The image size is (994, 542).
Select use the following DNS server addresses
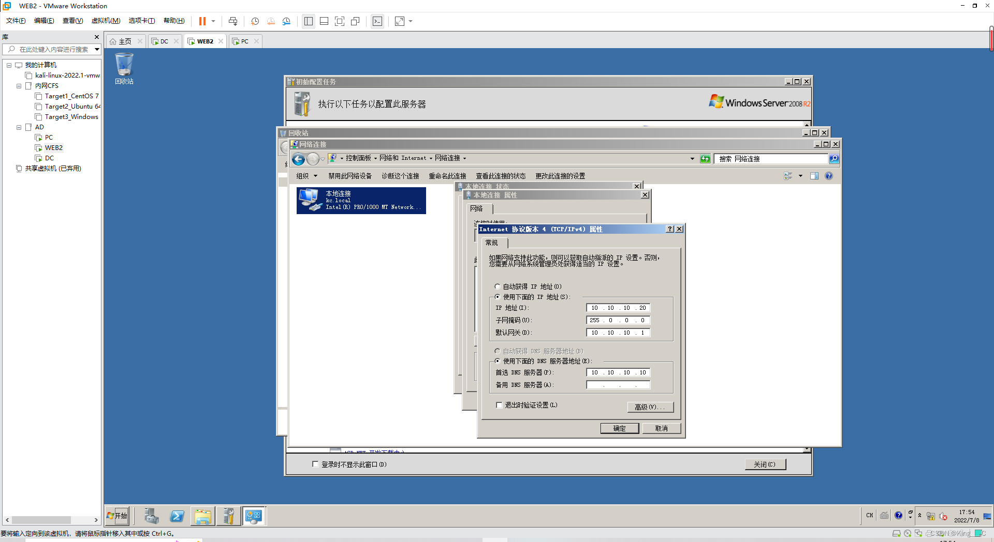tap(498, 361)
